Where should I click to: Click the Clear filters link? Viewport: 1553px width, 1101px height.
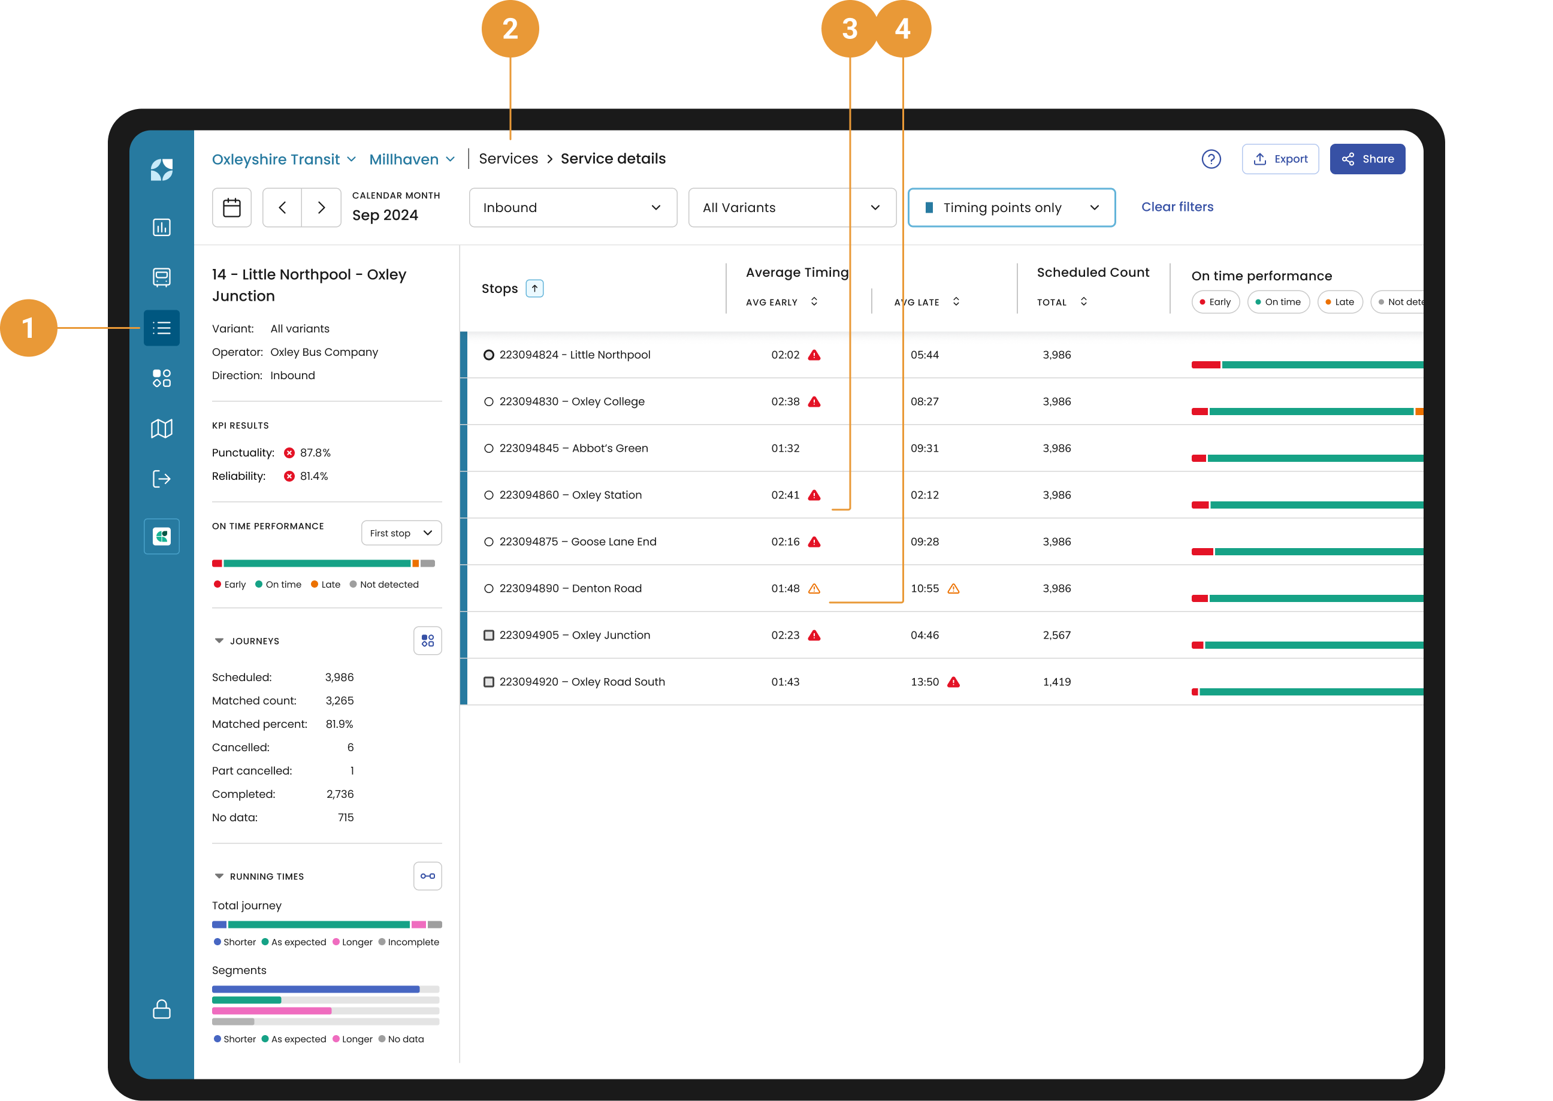(1177, 207)
